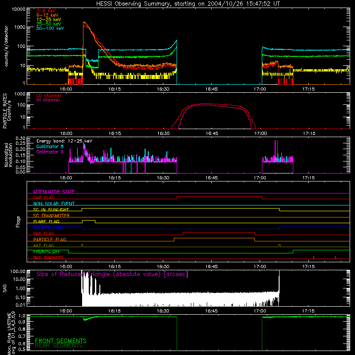Image resolution: width=355 pixels, height=355 pixels.
Task: Click the SAS axis title
Action: 5,288
